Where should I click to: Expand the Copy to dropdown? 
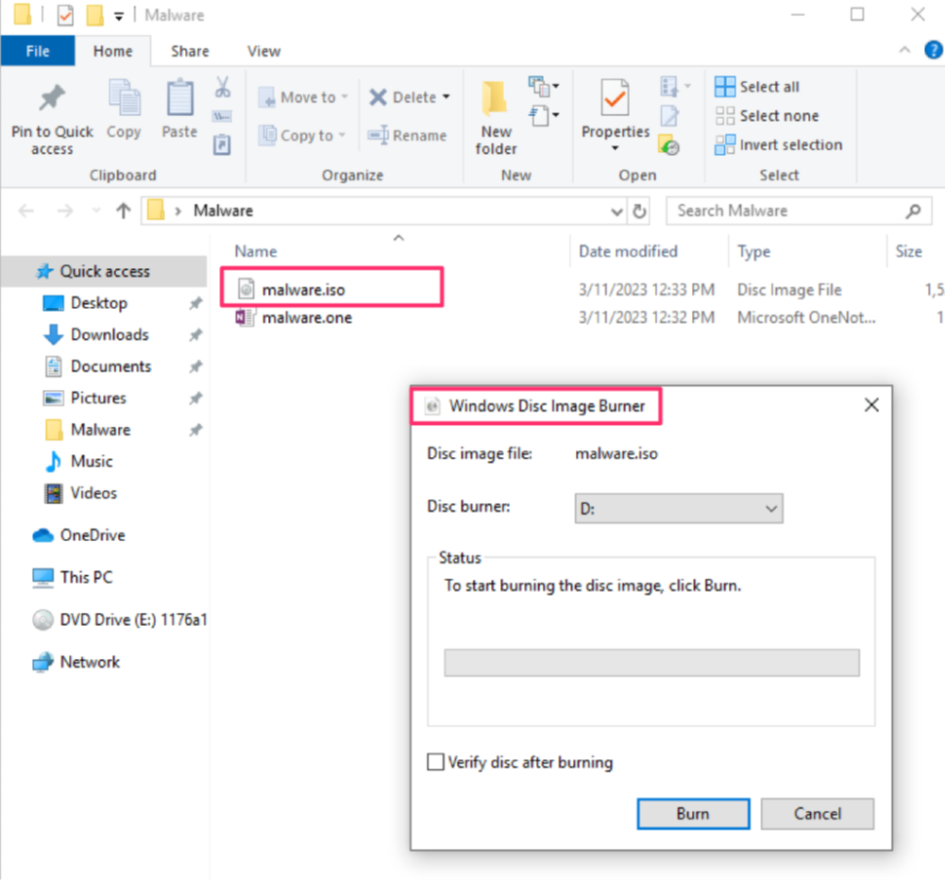coord(342,135)
